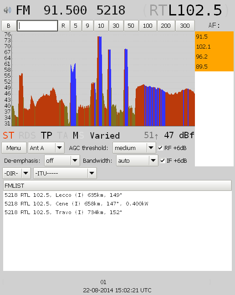Click the tallest blue spectrum peak
Viewport: 235px width, 295px height.
point(100,81)
